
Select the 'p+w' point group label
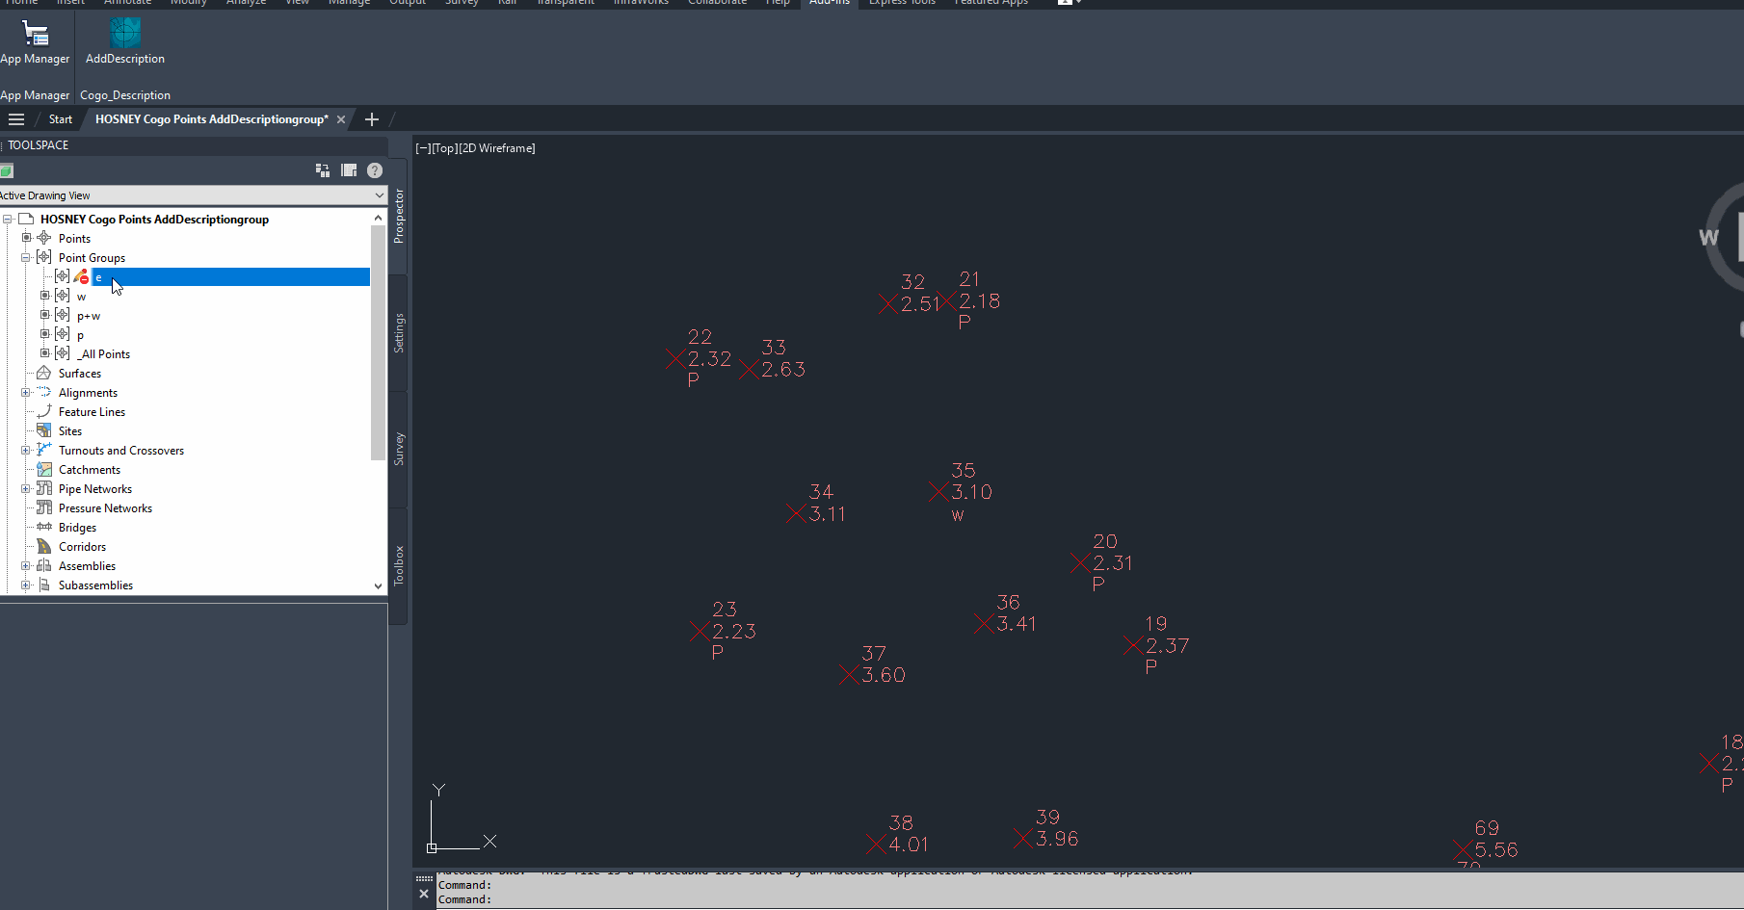tap(89, 316)
